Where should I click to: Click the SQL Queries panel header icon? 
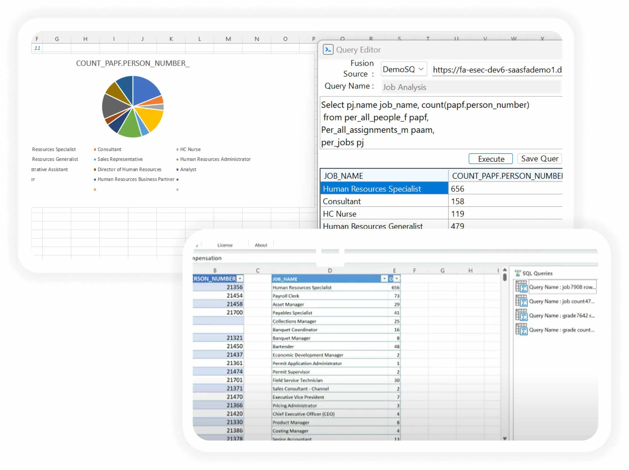pyautogui.click(x=518, y=273)
